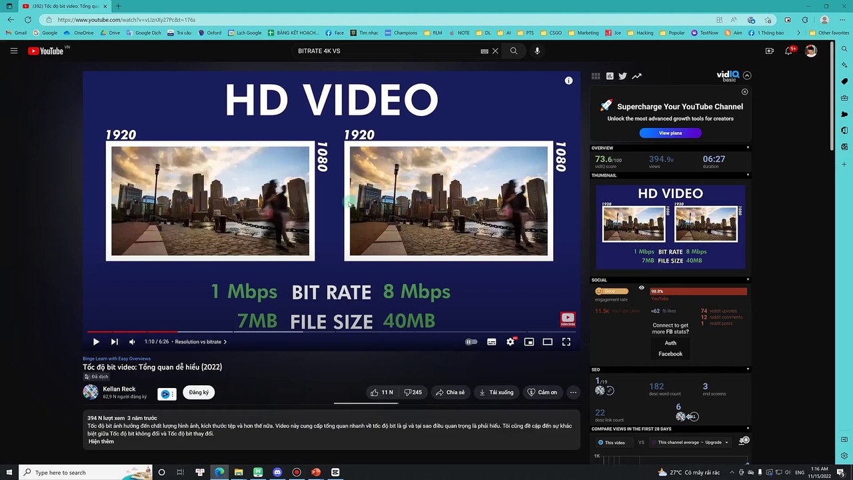Submit search with magnifier button

pos(514,51)
